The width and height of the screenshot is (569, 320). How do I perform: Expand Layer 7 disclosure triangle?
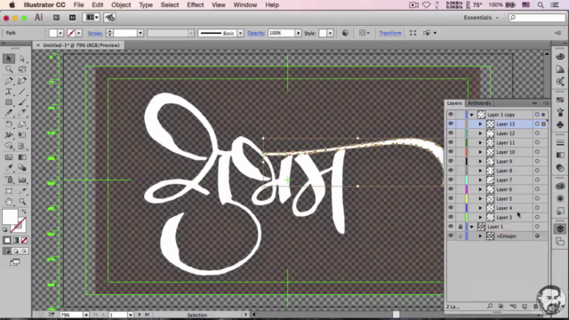pos(480,180)
